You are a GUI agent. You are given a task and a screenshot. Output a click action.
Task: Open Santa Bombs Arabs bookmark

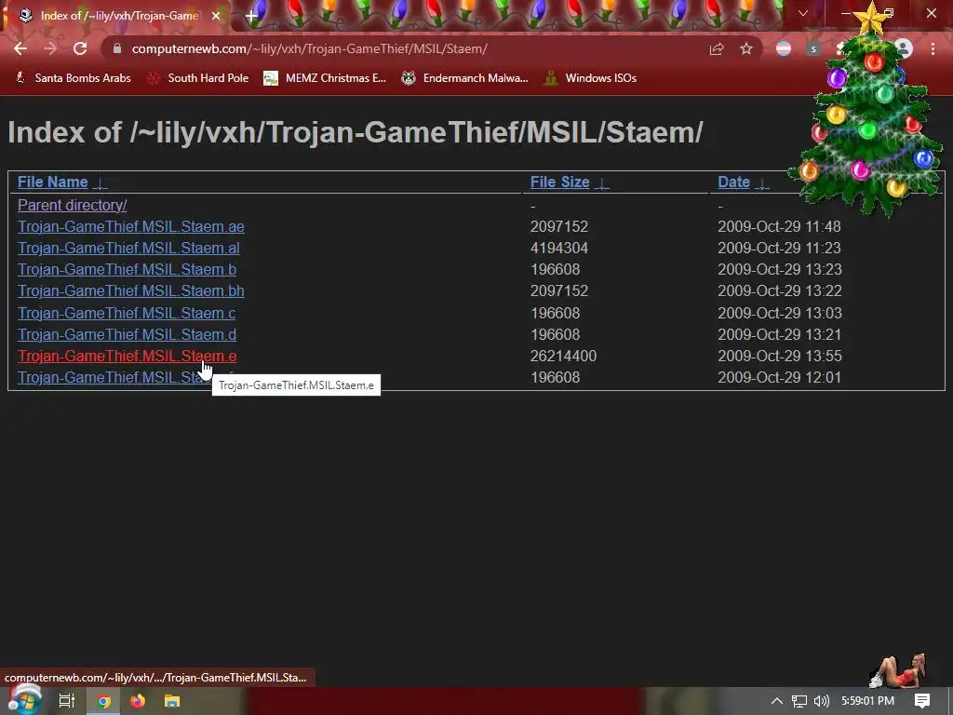[x=73, y=78]
